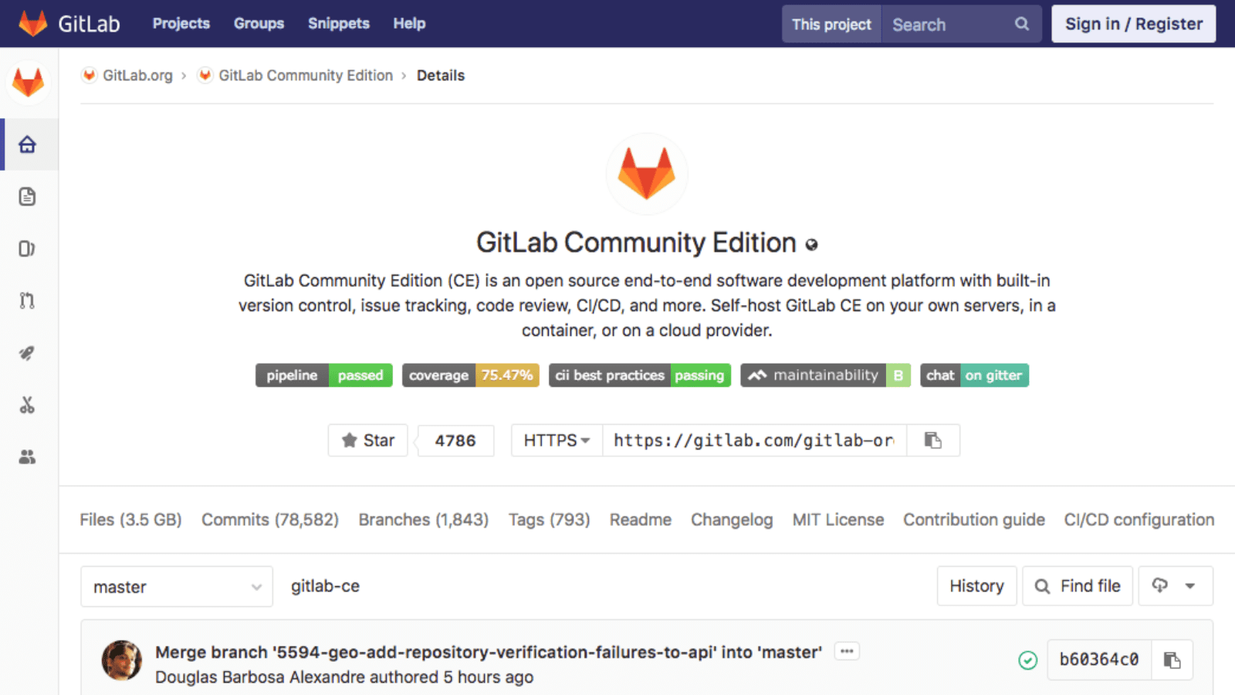Open Help in the top menu
Image resolution: width=1235 pixels, height=695 pixels.
pos(409,23)
